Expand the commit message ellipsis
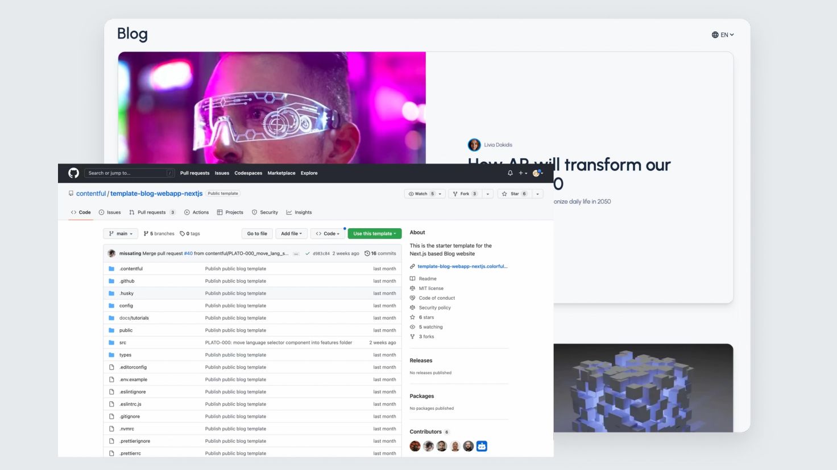Viewport: 837px width, 470px height. 296,254
